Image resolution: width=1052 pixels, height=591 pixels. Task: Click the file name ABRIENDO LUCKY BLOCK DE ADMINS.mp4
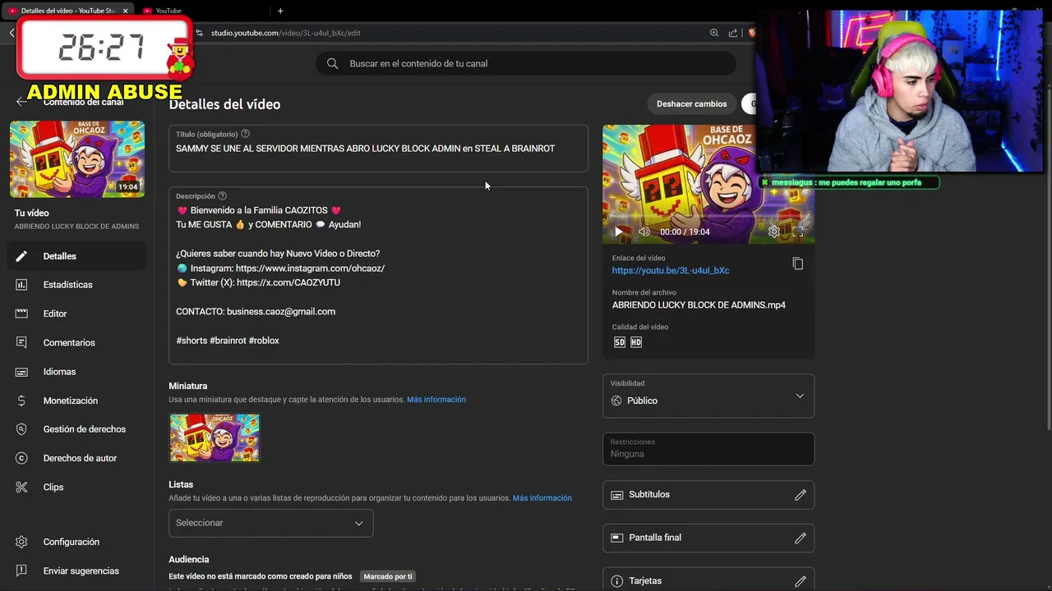pyautogui.click(x=699, y=305)
